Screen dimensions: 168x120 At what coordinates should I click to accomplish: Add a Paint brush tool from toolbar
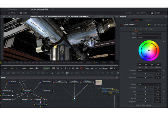pyautogui.click(x=28, y=73)
